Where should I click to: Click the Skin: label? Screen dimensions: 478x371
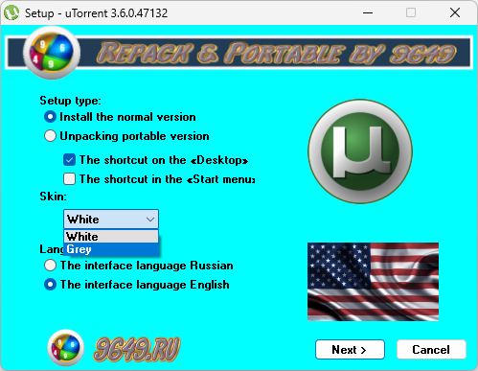[x=53, y=197]
